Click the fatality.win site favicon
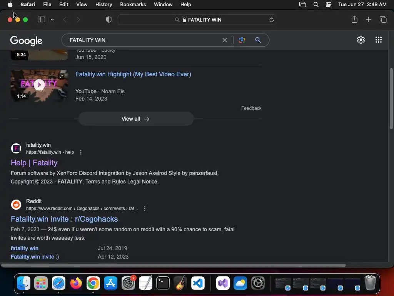The width and height of the screenshot is (394, 296). point(16,148)
